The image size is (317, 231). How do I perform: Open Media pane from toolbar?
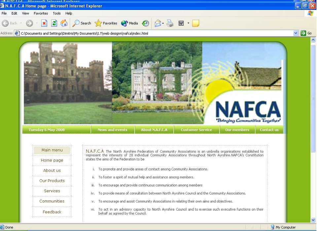pyautogui.click(x=129, y=23)
